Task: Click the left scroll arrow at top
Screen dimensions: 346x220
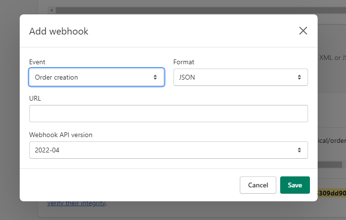Action: tap(51, 10)
